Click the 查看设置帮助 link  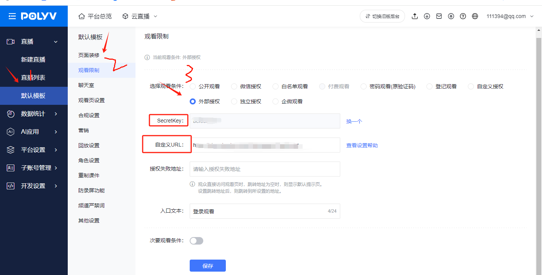coord(362,145)
